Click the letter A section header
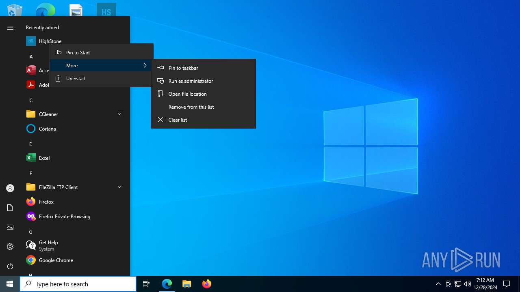Image resolution: width=520 pixels, height=292 pixels. point(31,56)
